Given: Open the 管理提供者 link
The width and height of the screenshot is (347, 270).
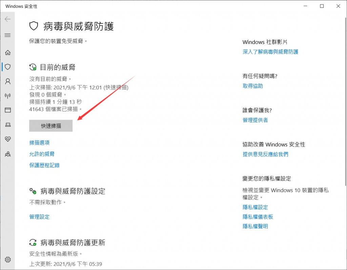Looking at the screenshot, I should coord(255,120).
